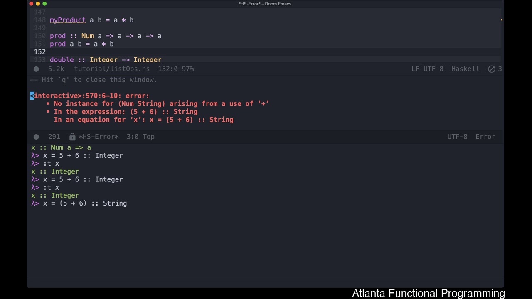532x299 pixels.
Task: Click the double :: Integer -> Integer line
Action: pos(106,59)
